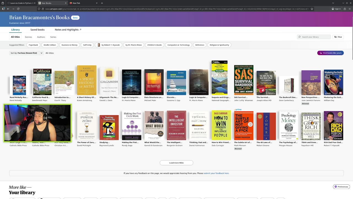Image resolution: width=353 pixels, height=199 pixels.
Task: Switch to Learn to Code in Python tab
Action: (x=22, y=3)
